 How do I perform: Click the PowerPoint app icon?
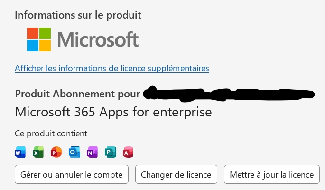tap(56, 152)
